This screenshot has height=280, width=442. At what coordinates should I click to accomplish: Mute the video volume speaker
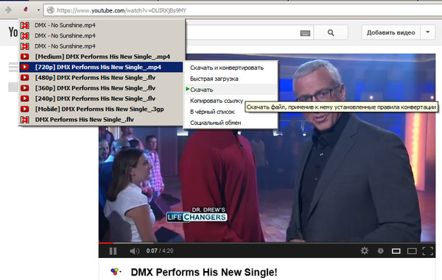point(134,251)
